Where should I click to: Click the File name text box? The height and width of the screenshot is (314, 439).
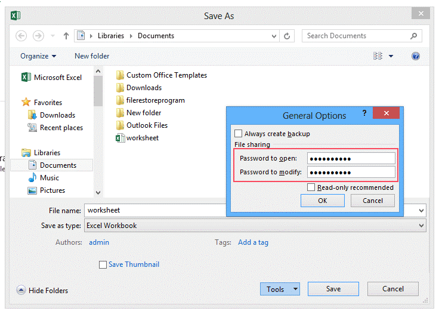click(156, 210)
